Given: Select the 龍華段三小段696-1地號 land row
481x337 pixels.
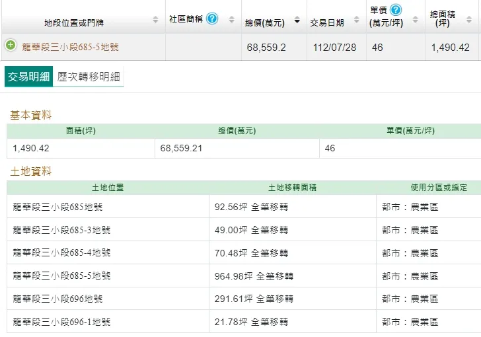Looking at the screenshot, I should click(61, 322).
